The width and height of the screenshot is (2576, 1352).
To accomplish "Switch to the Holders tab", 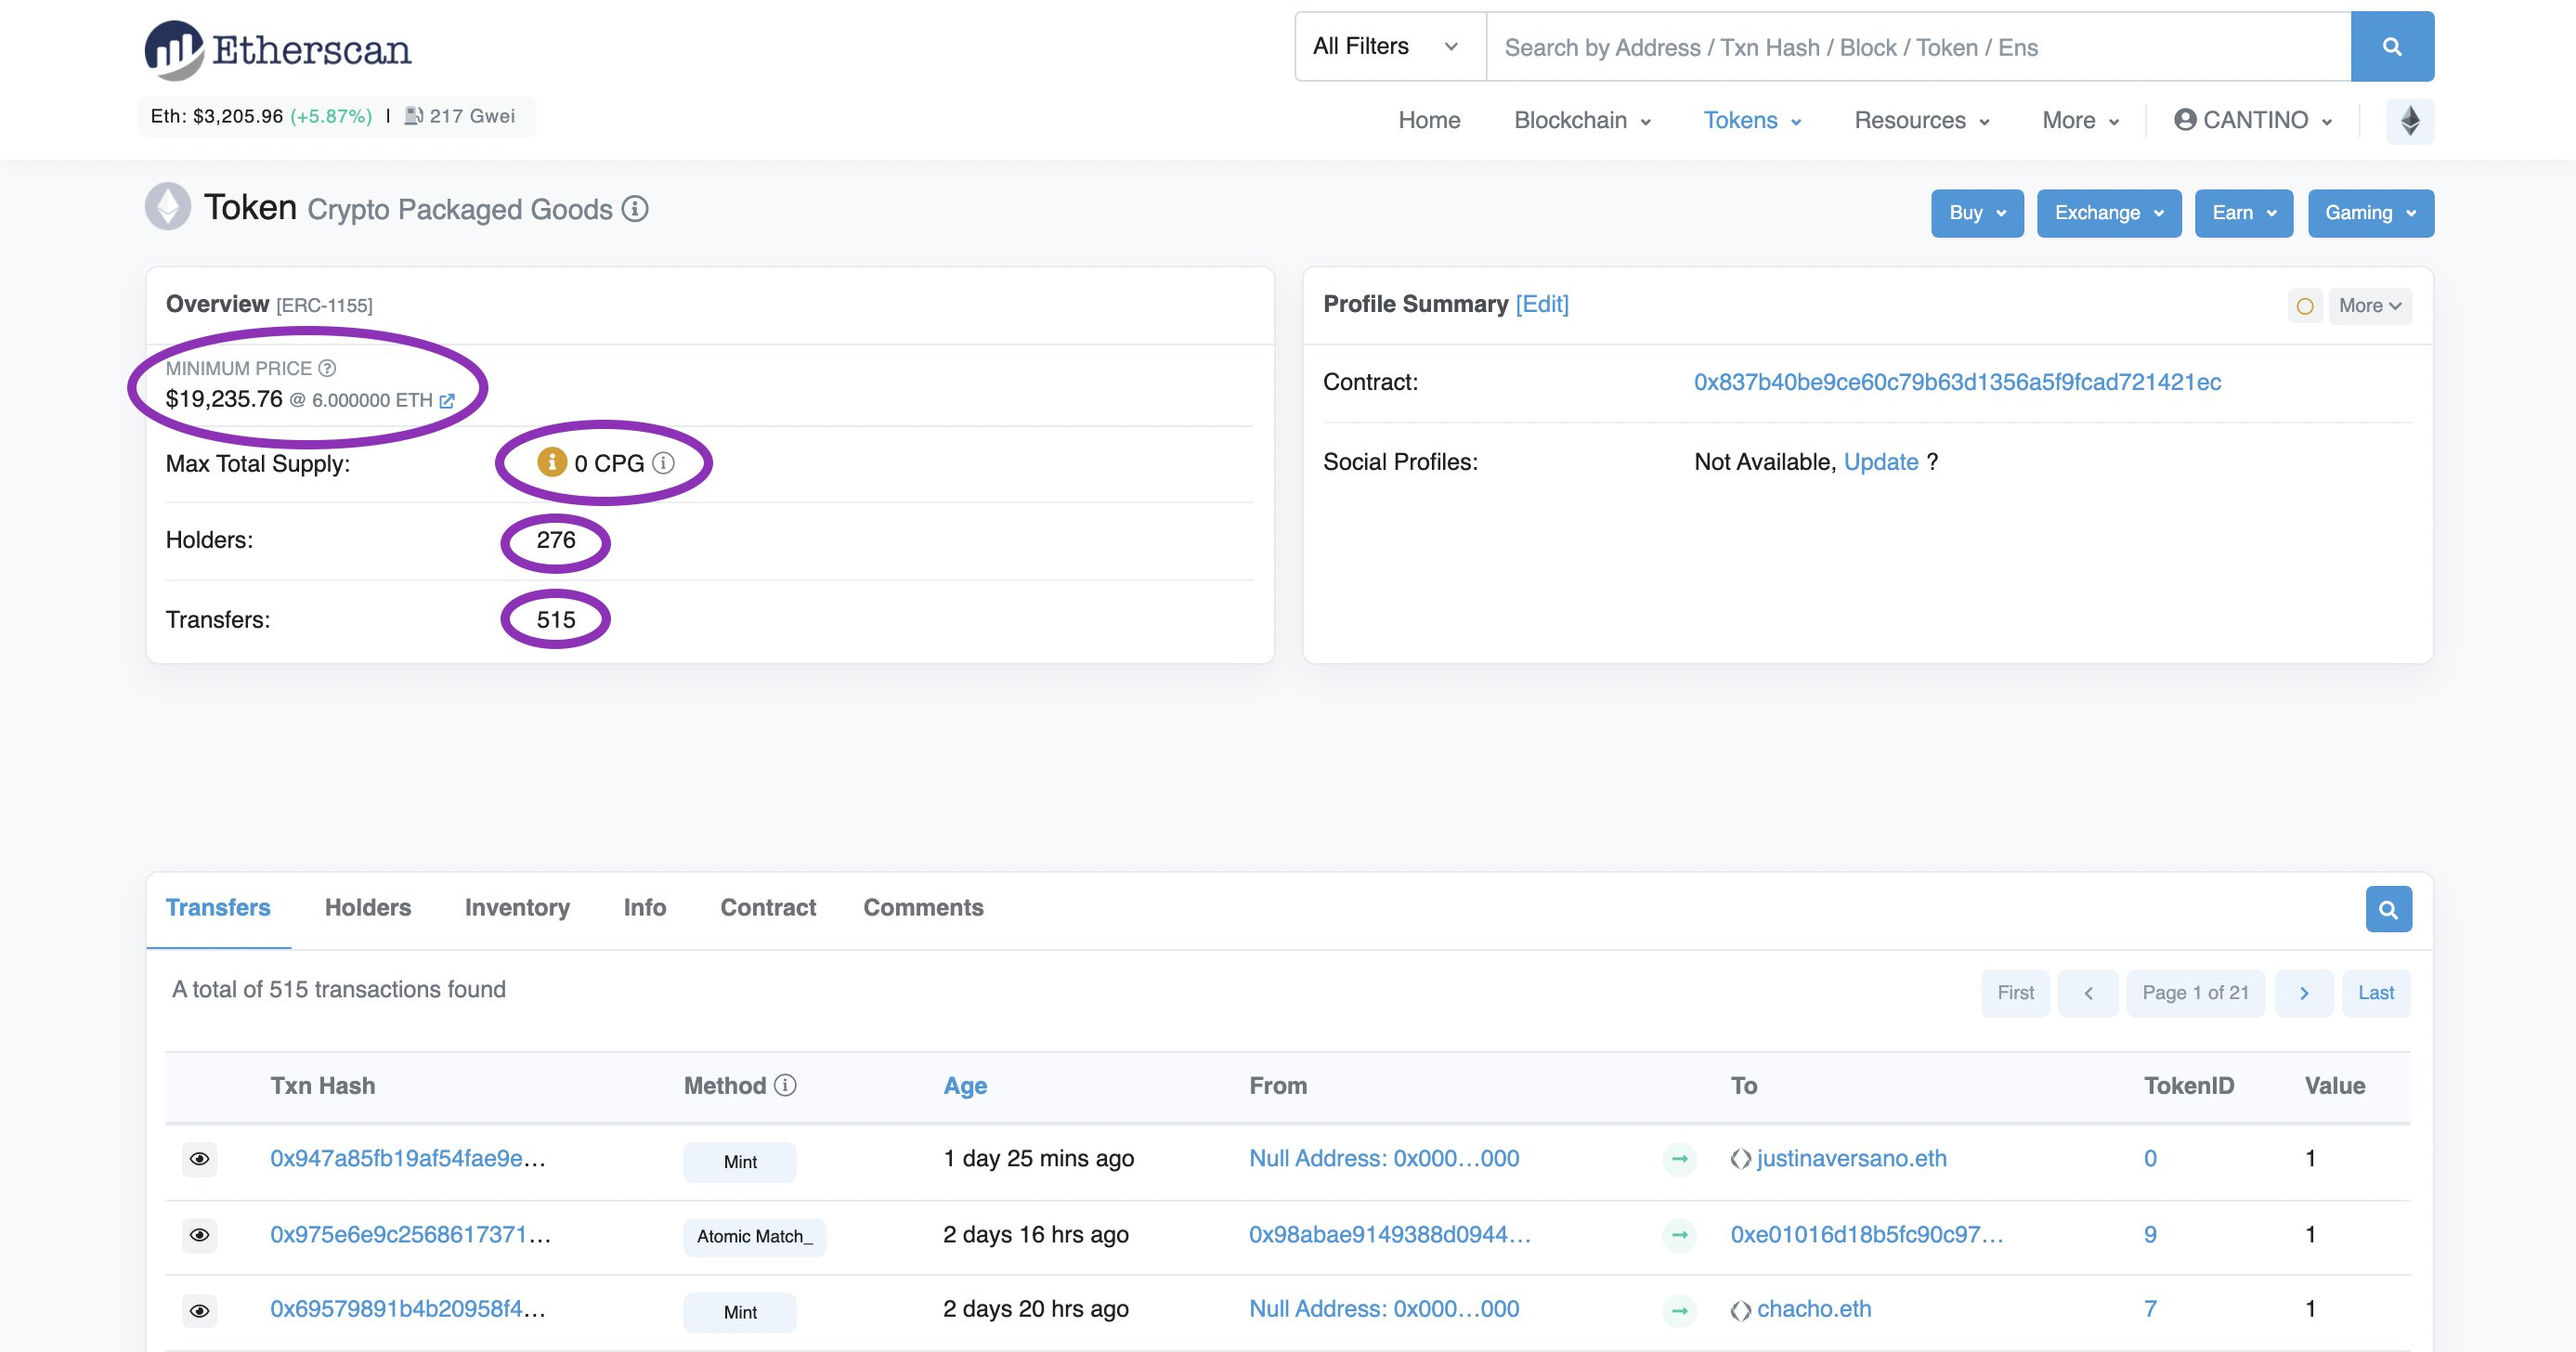I will click(367, 907).
